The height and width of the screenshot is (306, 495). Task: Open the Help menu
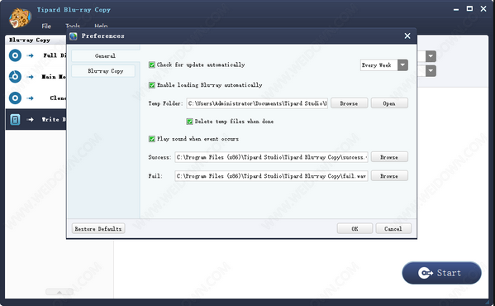[x=101, y=26]
